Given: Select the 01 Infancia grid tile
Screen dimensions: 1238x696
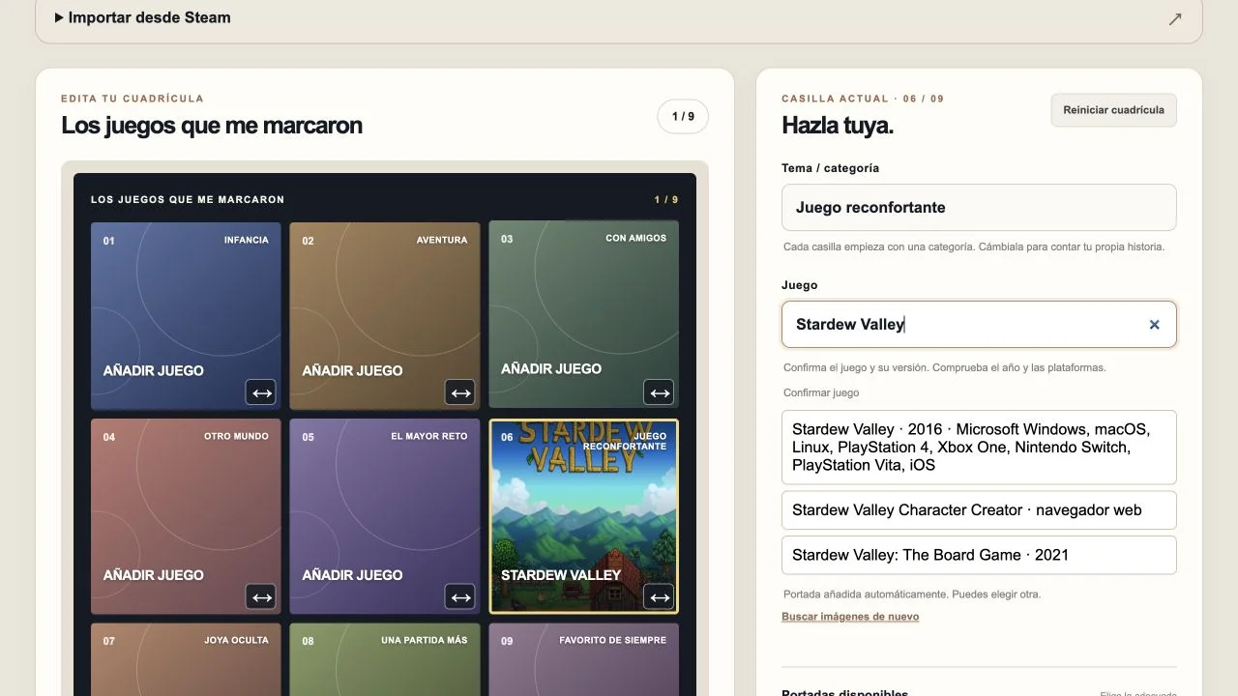Looking at the screenshot, I should click(x=186, y=315).
